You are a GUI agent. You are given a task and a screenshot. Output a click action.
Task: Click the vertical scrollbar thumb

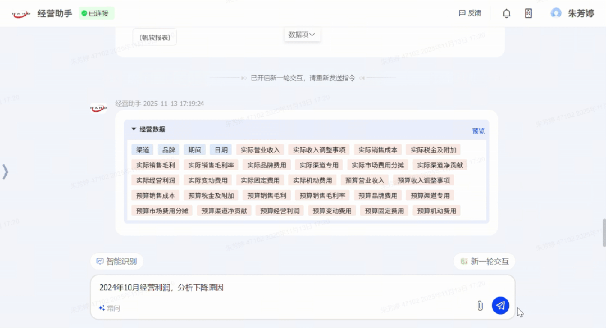(x=603, y=231)
